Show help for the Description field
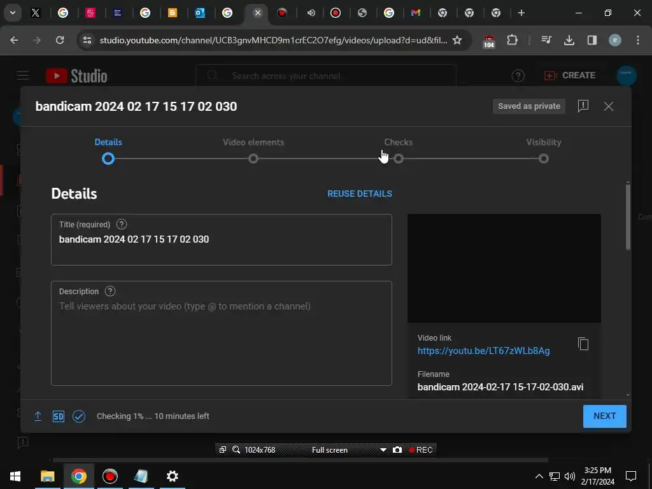 point(110,291)
